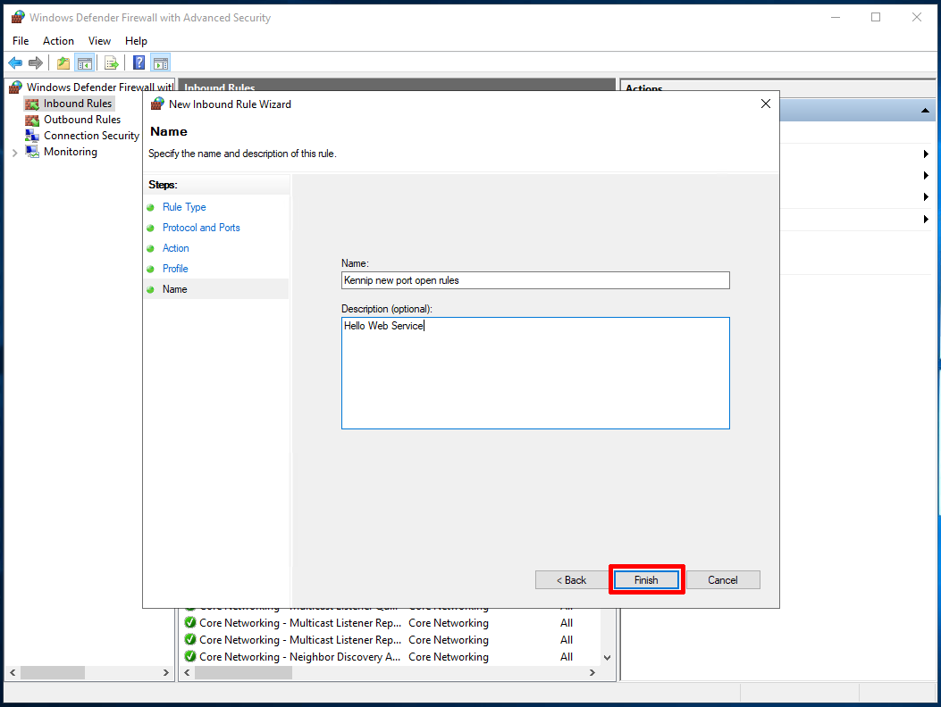Image resolution: width=941 pixels, height=707 pixels.
Task: Collapse the Actions pane section arrow
Action: 925,111
